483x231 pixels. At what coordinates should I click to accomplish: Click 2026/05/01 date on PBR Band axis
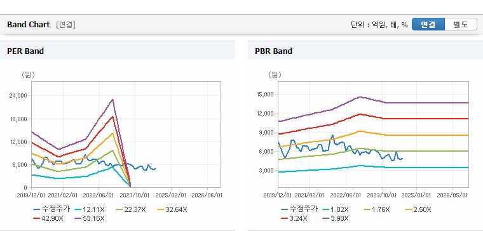coord(452,195)
